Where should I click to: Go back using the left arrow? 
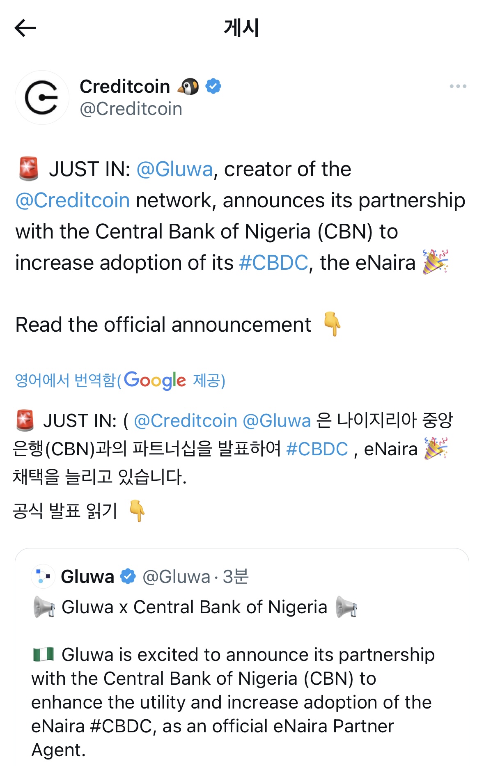coord(25,28)
